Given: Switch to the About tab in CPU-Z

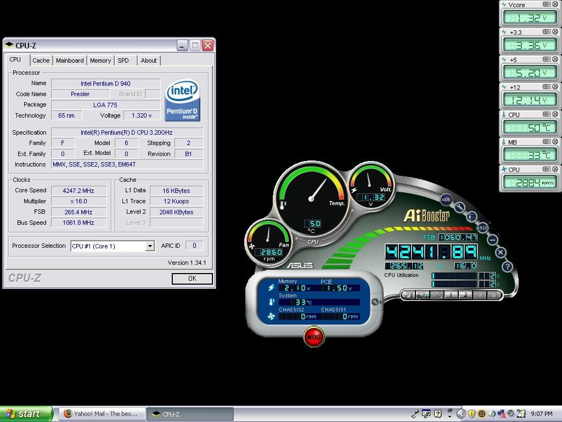Looking at the screenshot, I should click(148, 60).
